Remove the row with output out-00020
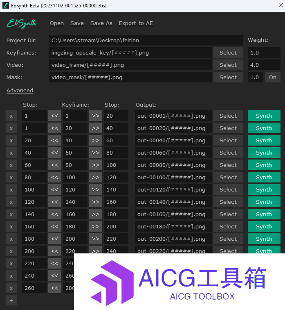This screenshot has height=310, width=285. click(x=11, y=128)
